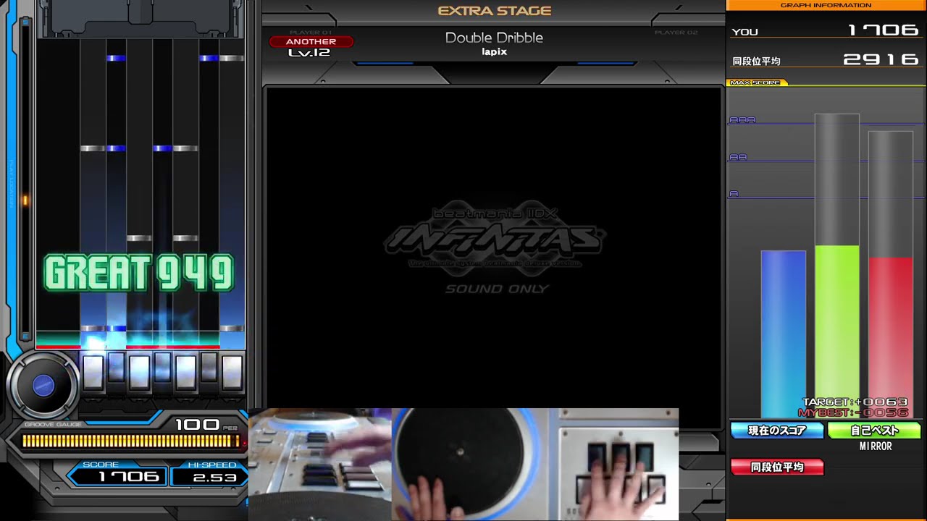Click the 同段位平均 score value 2916

(881, 60)
